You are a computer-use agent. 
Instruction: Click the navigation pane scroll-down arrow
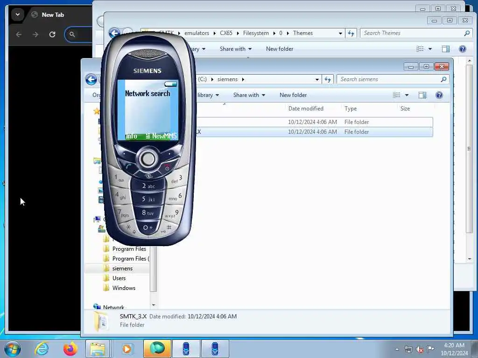coord(154,305)
